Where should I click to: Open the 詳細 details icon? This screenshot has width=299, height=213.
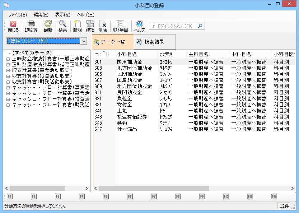90,24
